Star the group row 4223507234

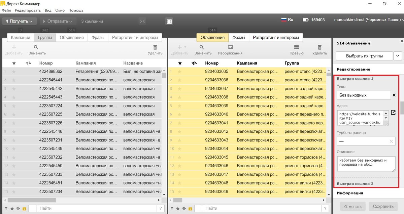14,191
